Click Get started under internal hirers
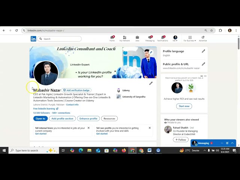Viewport: 240px width, 180px height. point(41,134)
